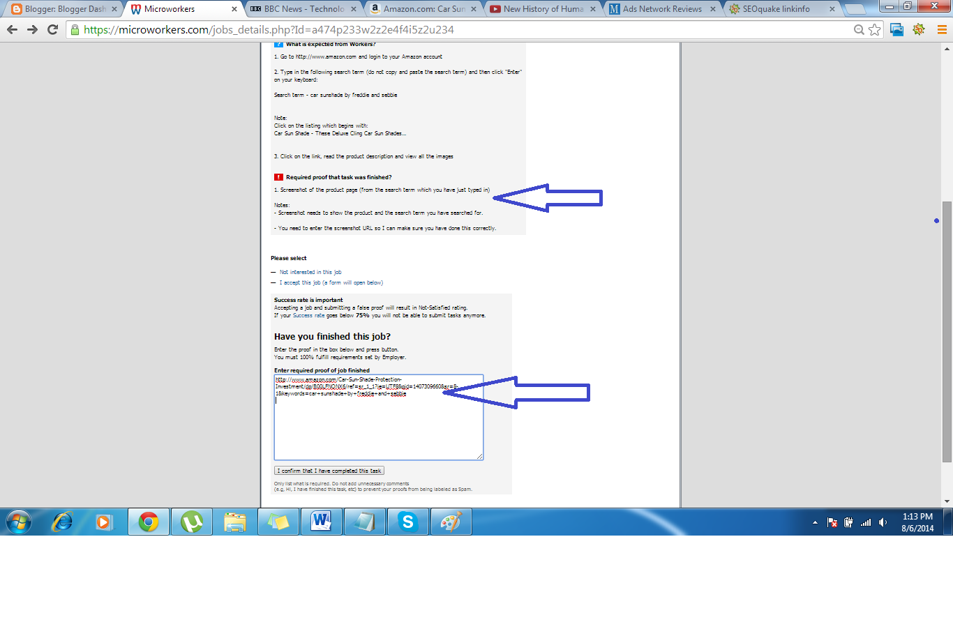Open Skype from the taskbar

click(x=408, y=522)
